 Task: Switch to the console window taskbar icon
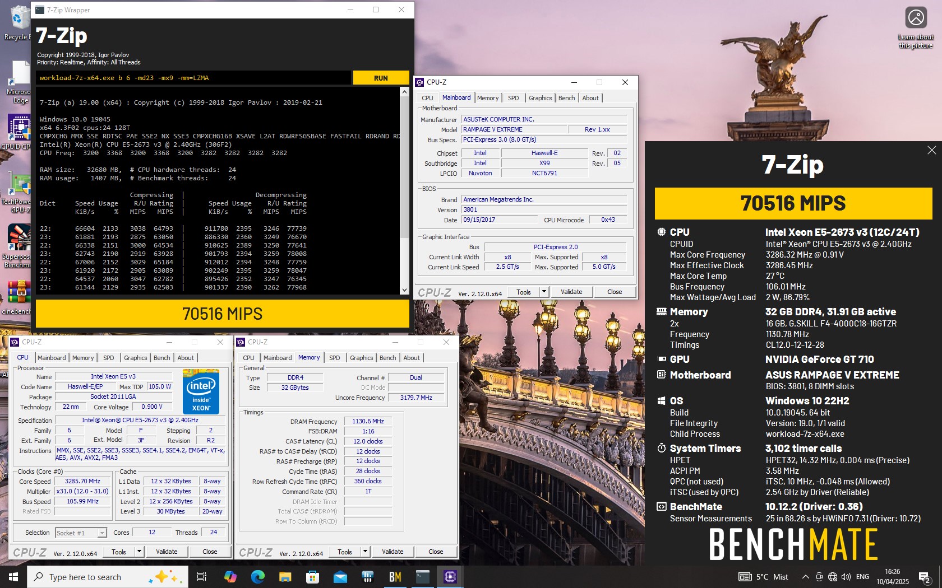pyautogui.click(x=423, y=577)
